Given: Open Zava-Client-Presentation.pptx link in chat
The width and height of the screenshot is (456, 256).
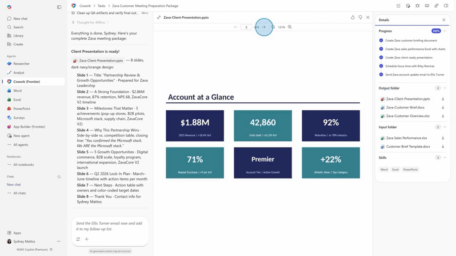Looking at the screenshot, I should [x=101, y=60].
